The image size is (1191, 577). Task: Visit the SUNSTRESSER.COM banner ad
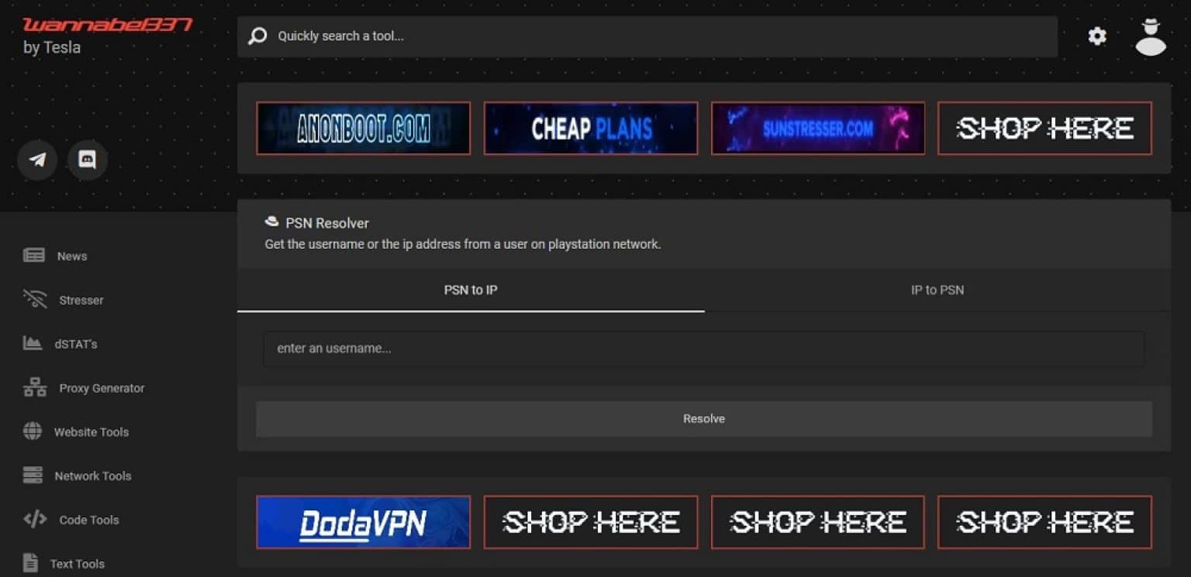pyautogui.click(x=817, y=128)
